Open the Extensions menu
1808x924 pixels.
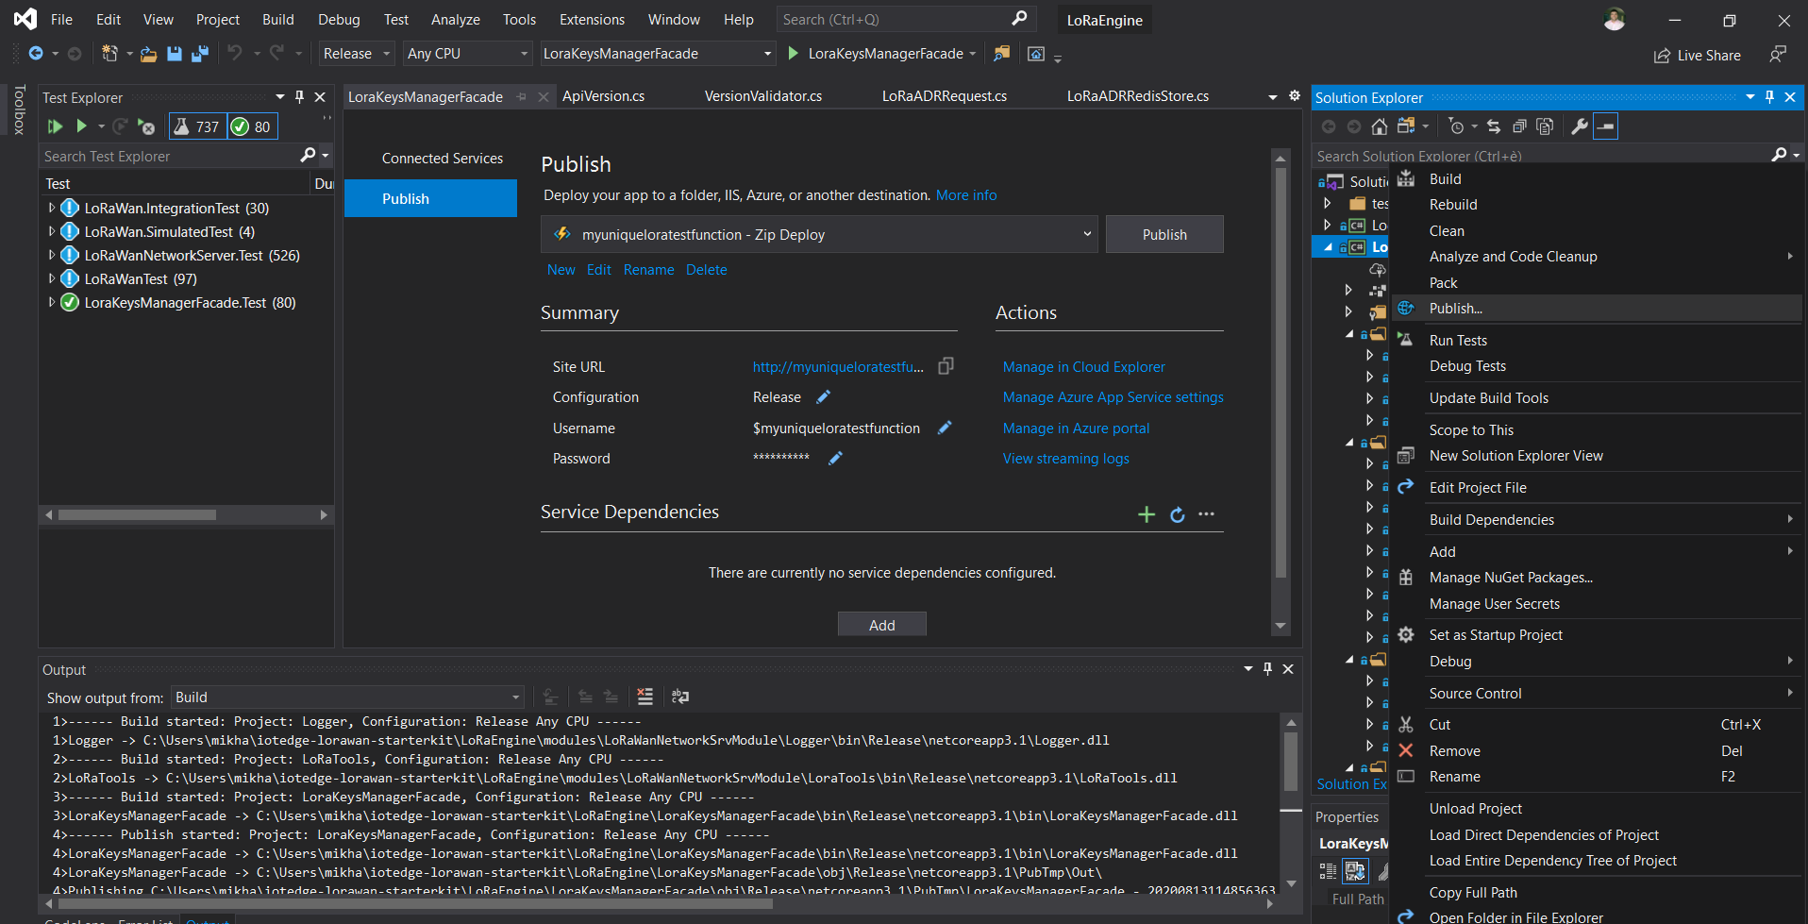click(x=592, y=19)
